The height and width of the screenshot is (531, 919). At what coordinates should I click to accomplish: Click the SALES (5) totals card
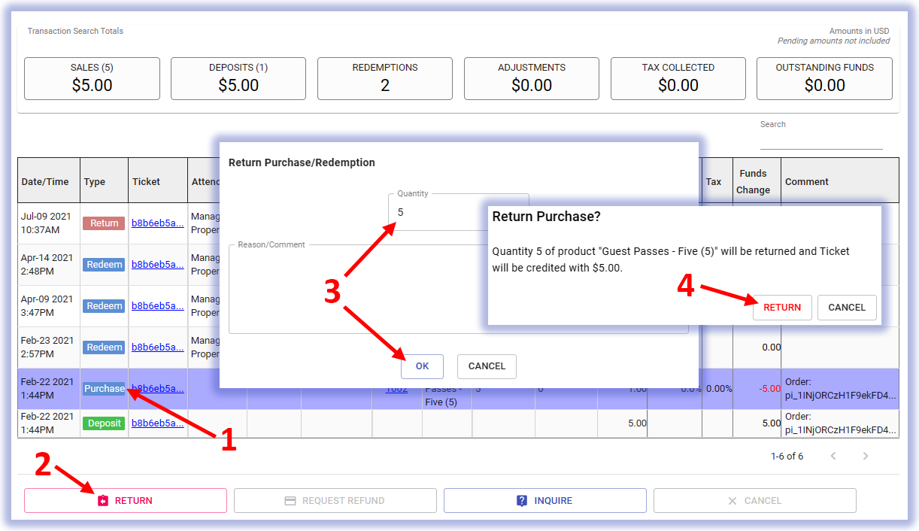[x=92, y=78]
